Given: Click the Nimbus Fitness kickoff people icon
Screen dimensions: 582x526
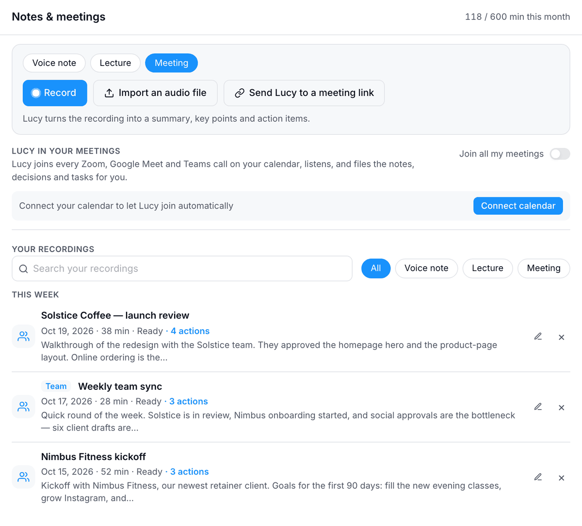Looking at the screenshot, I should tap(23, 477).
